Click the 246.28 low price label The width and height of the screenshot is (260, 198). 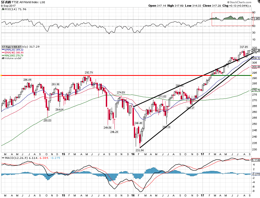(114, 132)
